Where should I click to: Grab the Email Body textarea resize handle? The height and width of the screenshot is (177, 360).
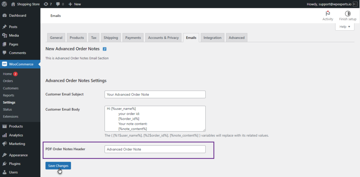204,130
